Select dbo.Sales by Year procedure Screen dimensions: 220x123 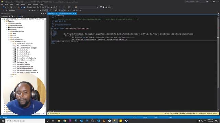(22, 62)
